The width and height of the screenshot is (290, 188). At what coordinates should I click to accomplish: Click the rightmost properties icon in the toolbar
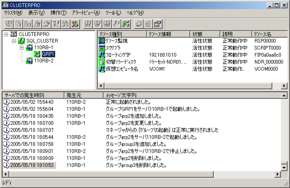tap(158, 24)
